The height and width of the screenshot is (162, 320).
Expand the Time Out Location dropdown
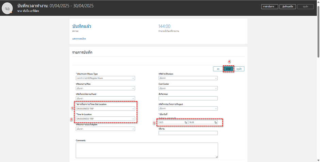click(x=105, y=109)
